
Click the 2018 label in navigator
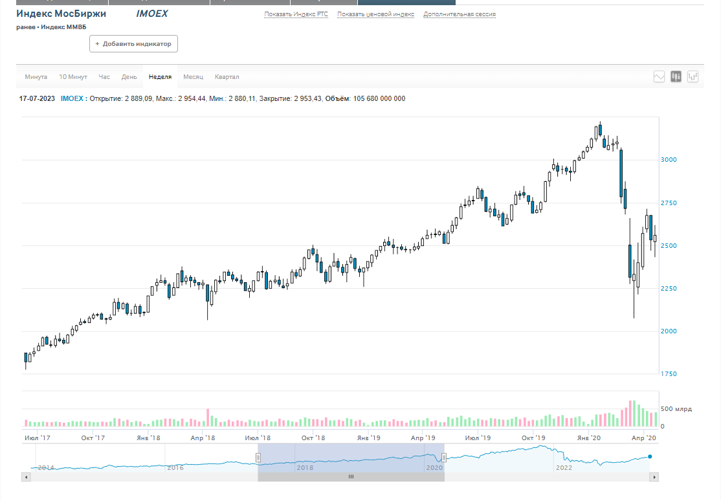click(x=305, y=468)
